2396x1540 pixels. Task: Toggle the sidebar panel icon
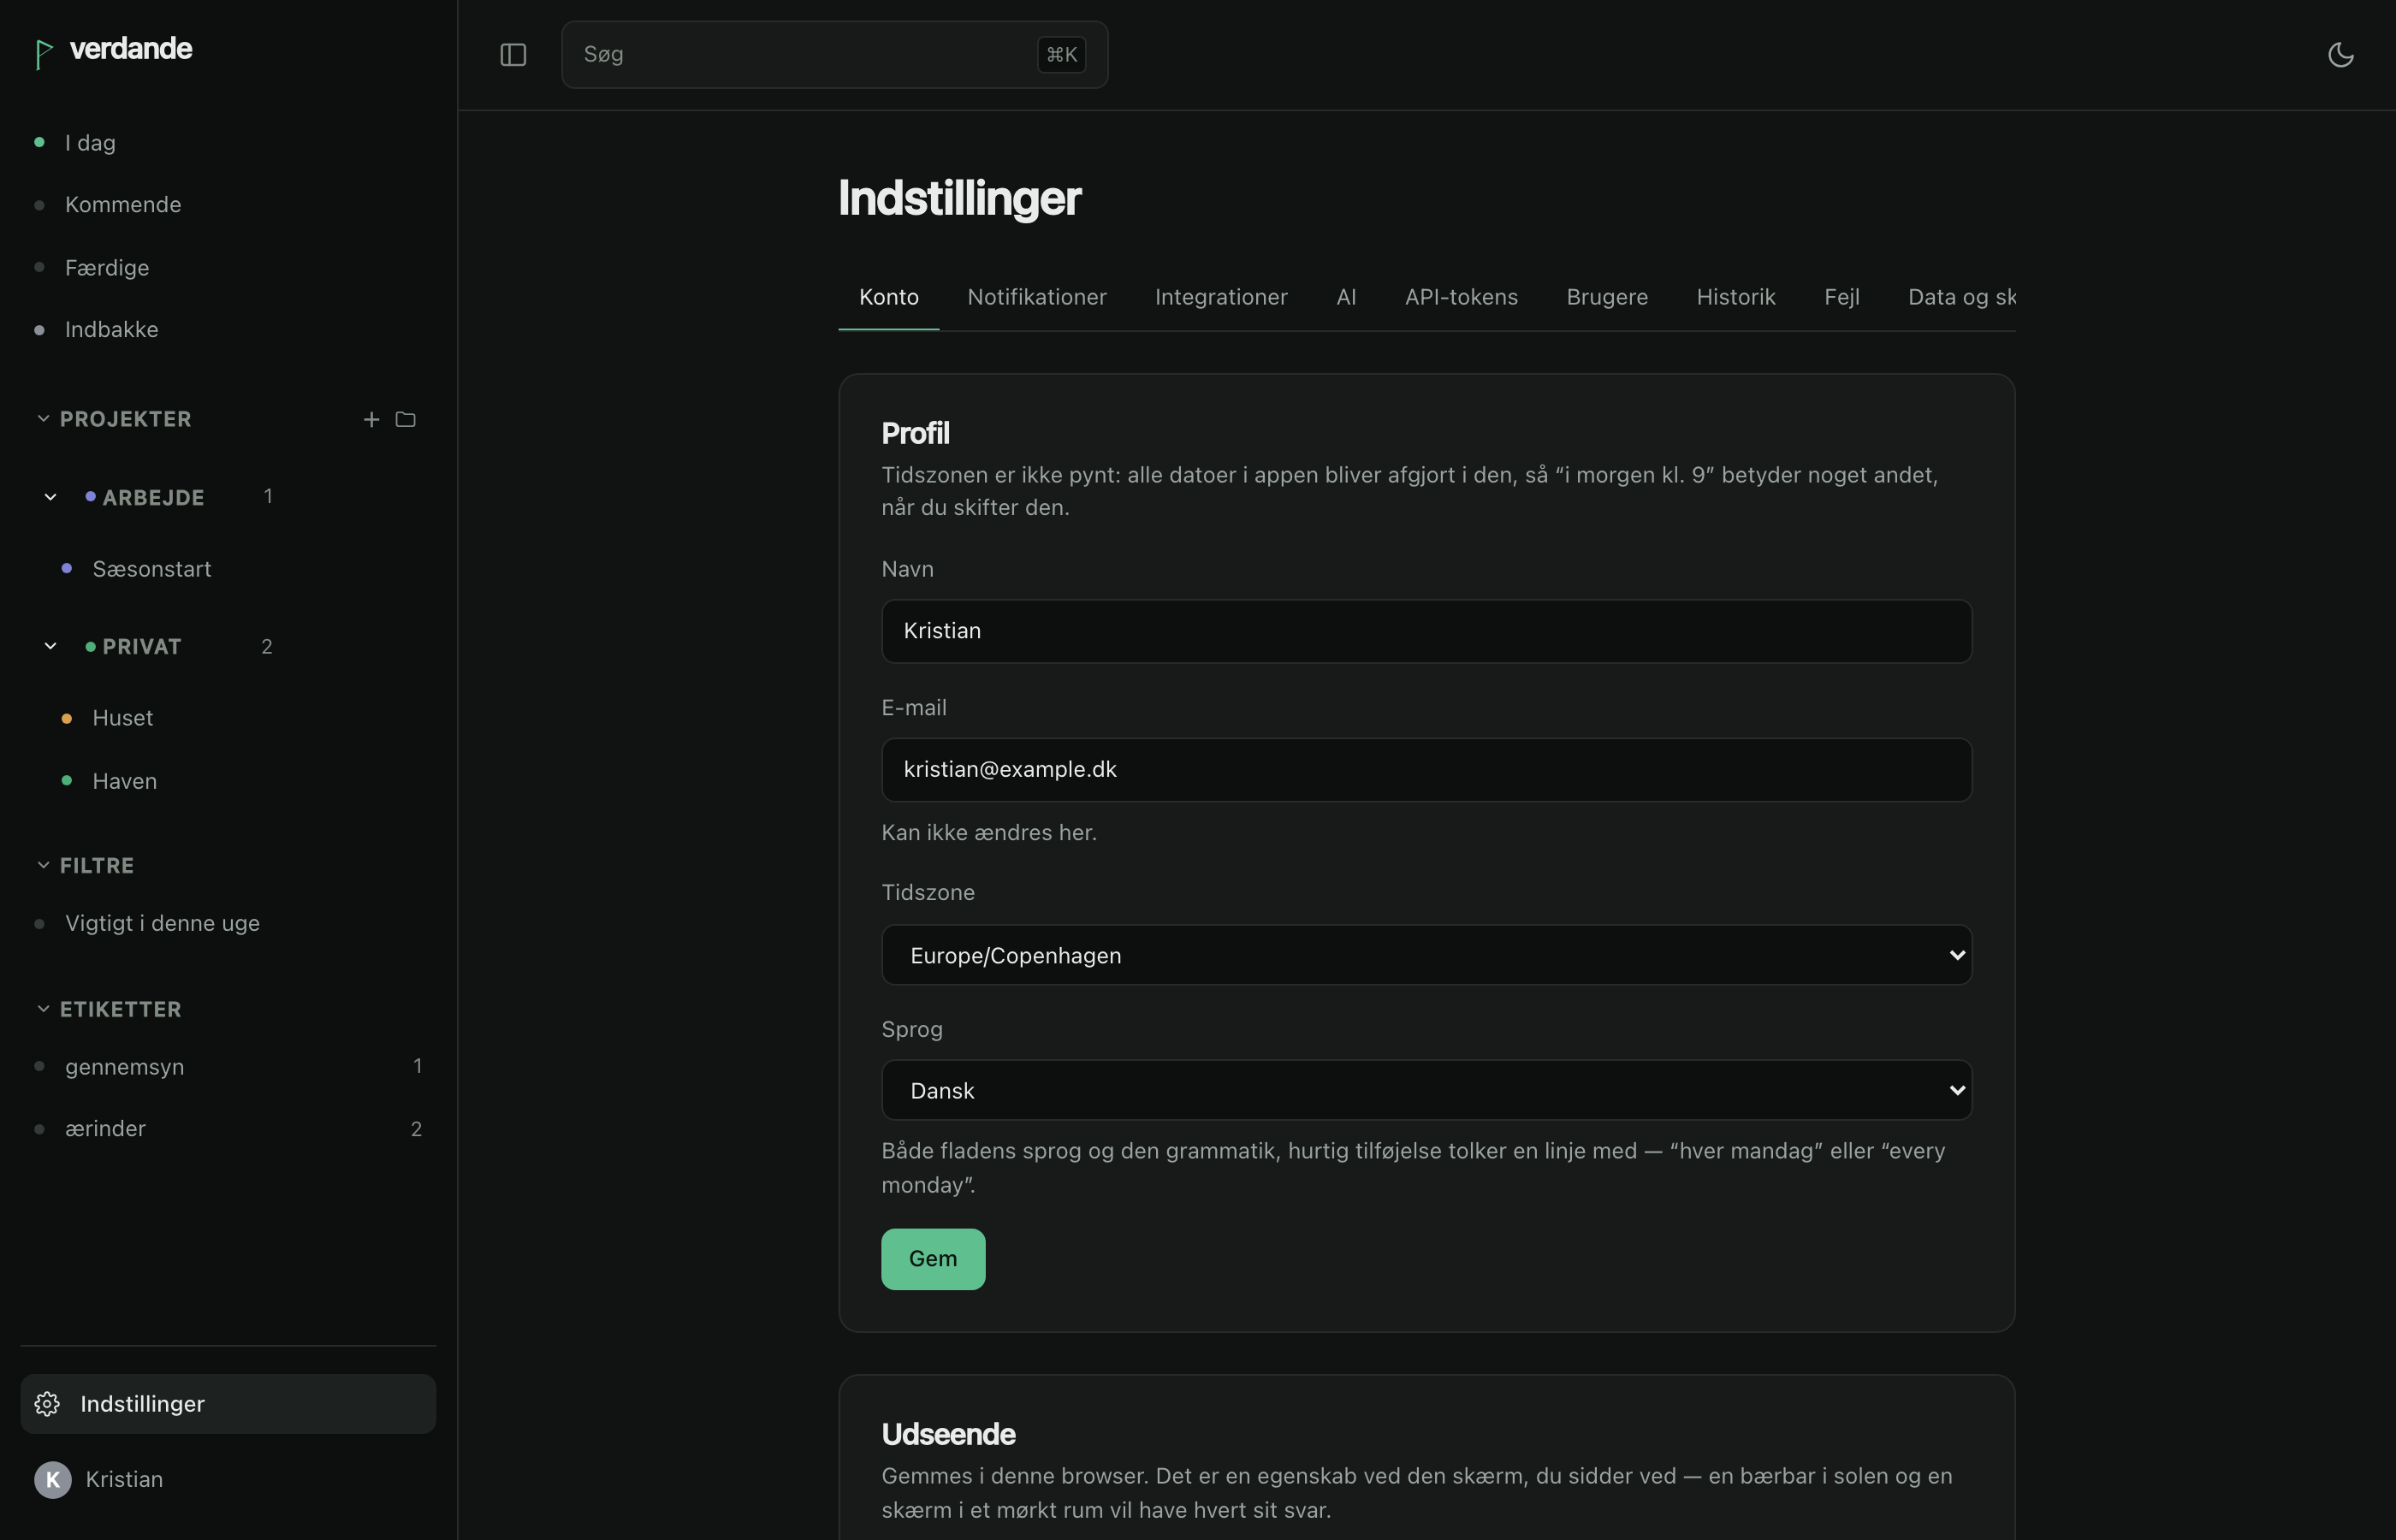(513, 55)
